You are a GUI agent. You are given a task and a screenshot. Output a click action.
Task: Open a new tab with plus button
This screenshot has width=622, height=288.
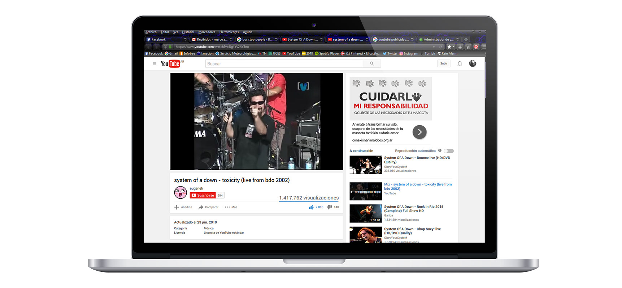tap(466, 39)
